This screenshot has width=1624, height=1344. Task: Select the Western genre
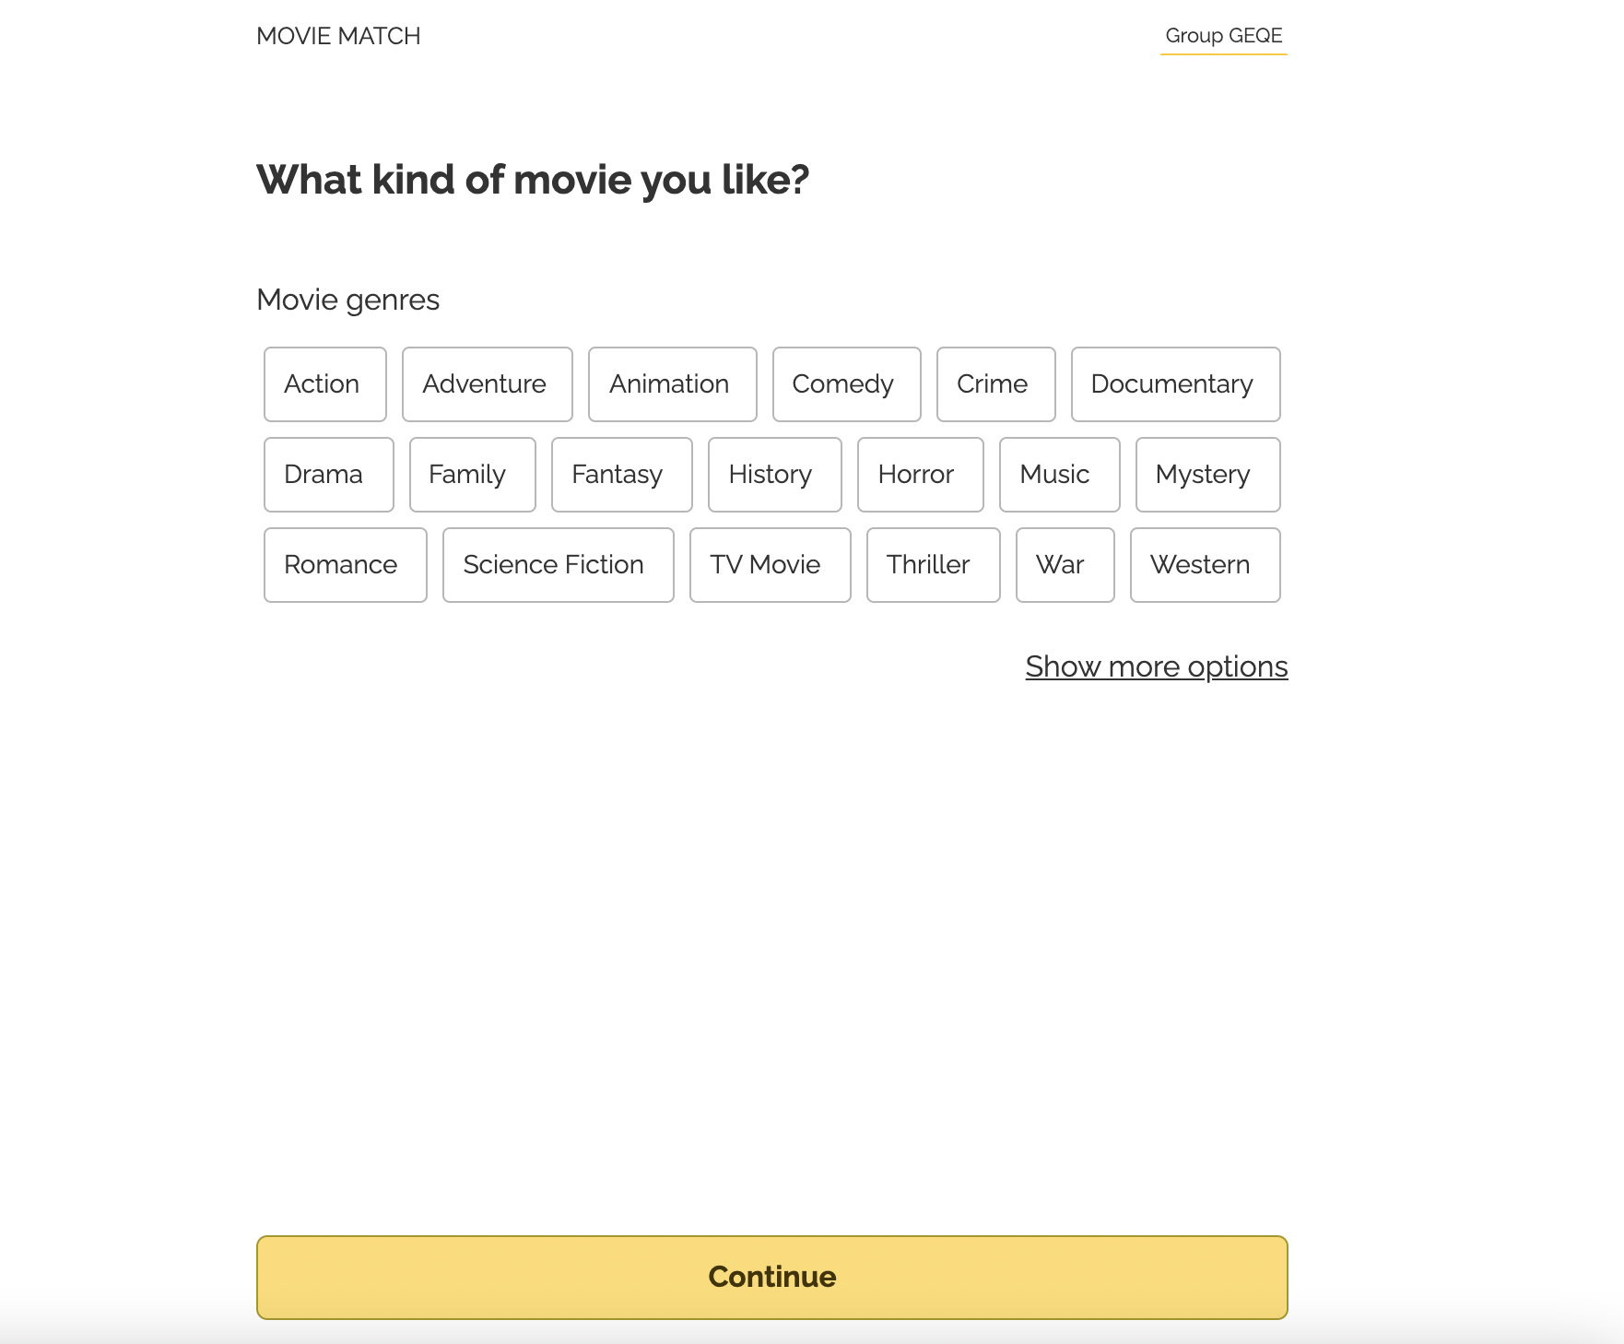point(1205,565)
